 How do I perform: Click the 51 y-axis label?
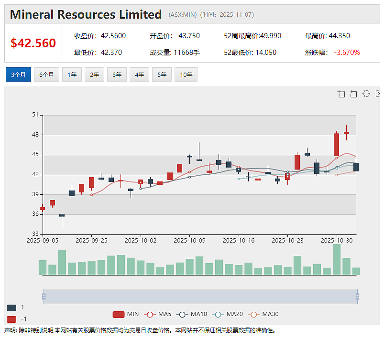point(35,115)
